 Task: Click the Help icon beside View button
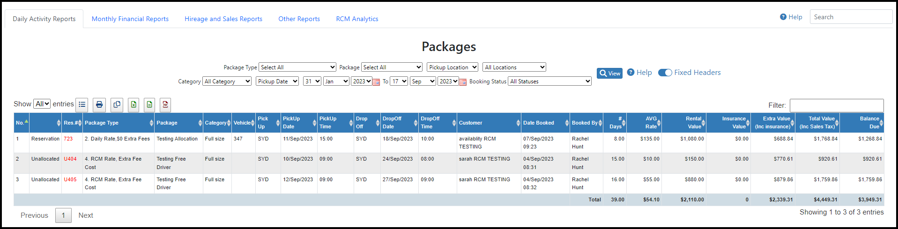pos(631,72)
